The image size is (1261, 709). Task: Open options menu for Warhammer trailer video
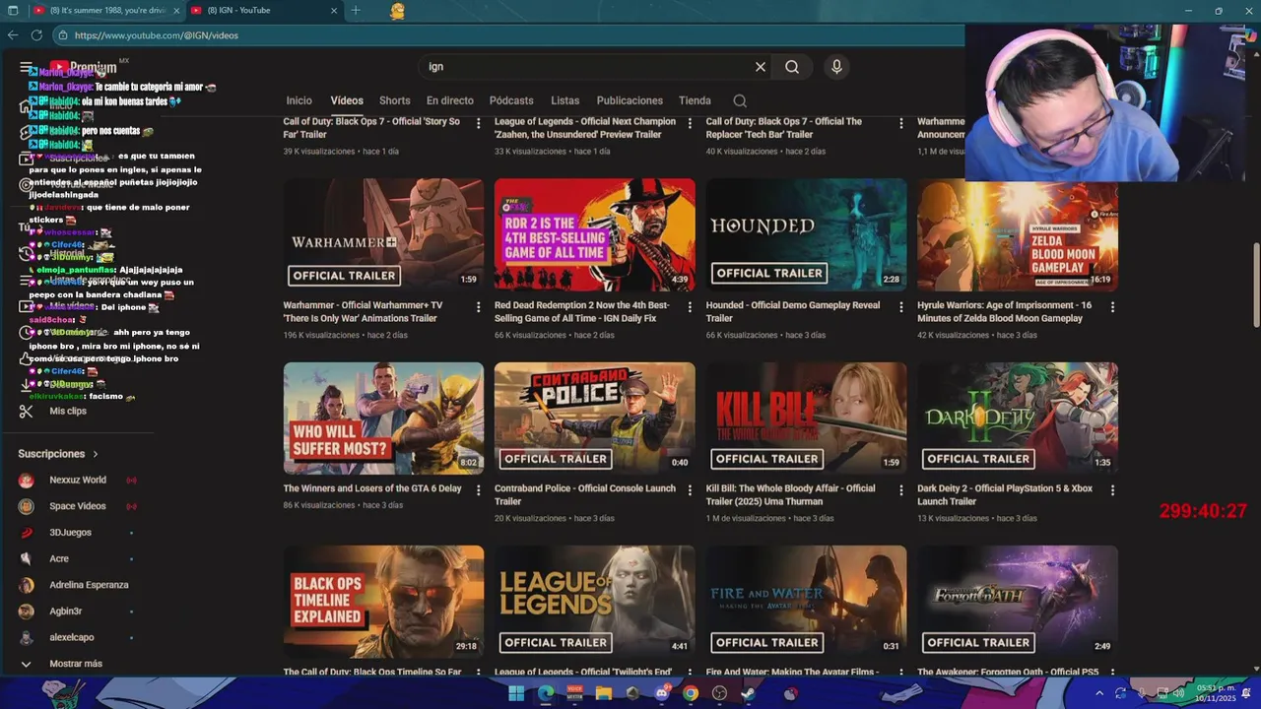pyautogui.click(x=479, y=306)
